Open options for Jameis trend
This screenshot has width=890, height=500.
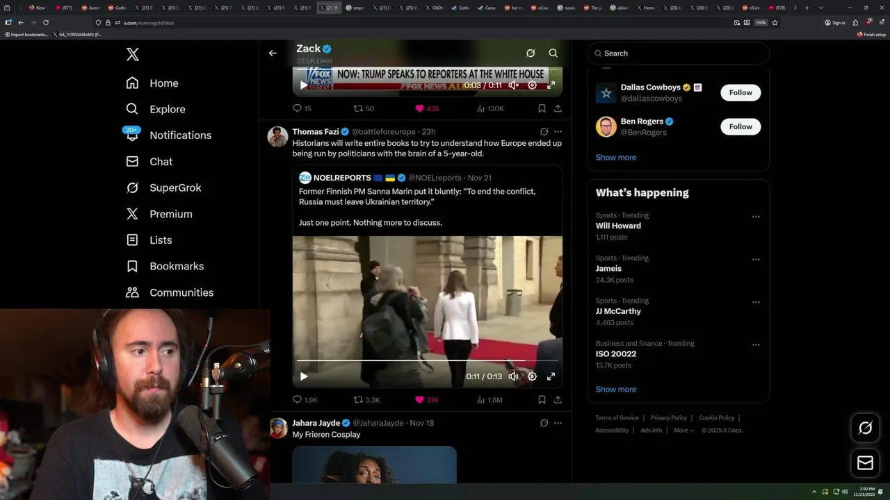coord(756,260)
